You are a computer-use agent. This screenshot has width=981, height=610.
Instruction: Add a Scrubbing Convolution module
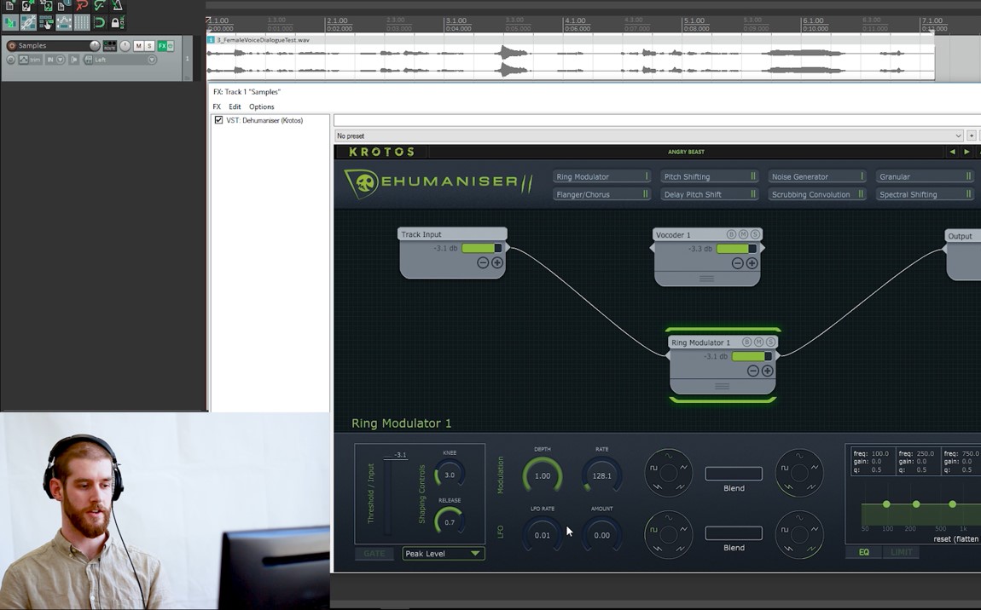(x=818, y=194)
